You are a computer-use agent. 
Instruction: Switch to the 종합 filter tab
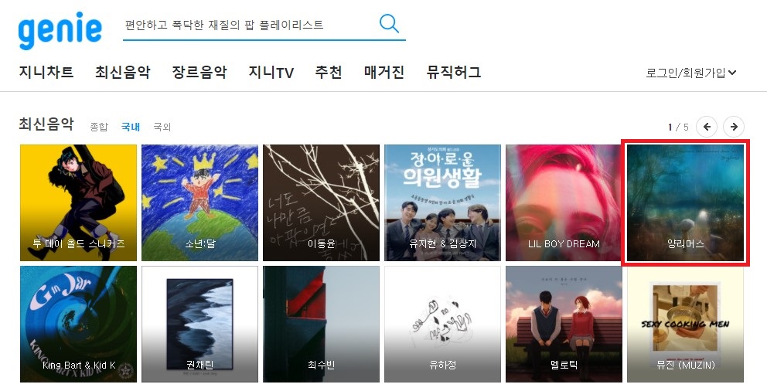click(99, 127)
